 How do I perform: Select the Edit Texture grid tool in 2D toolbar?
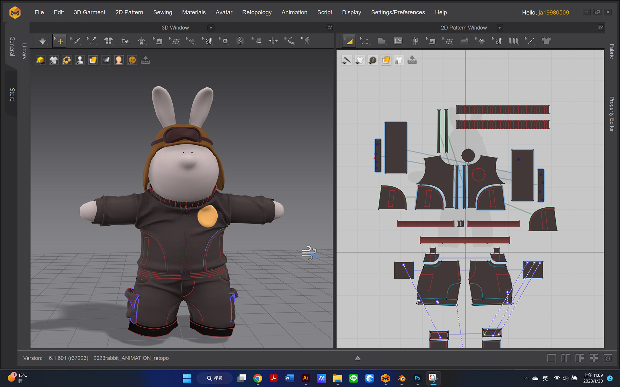tap(448, 41)
